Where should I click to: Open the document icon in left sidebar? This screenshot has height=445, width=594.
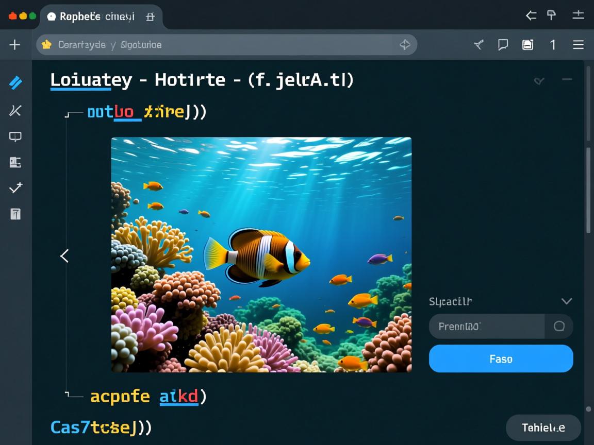click(x=15, y=214)
